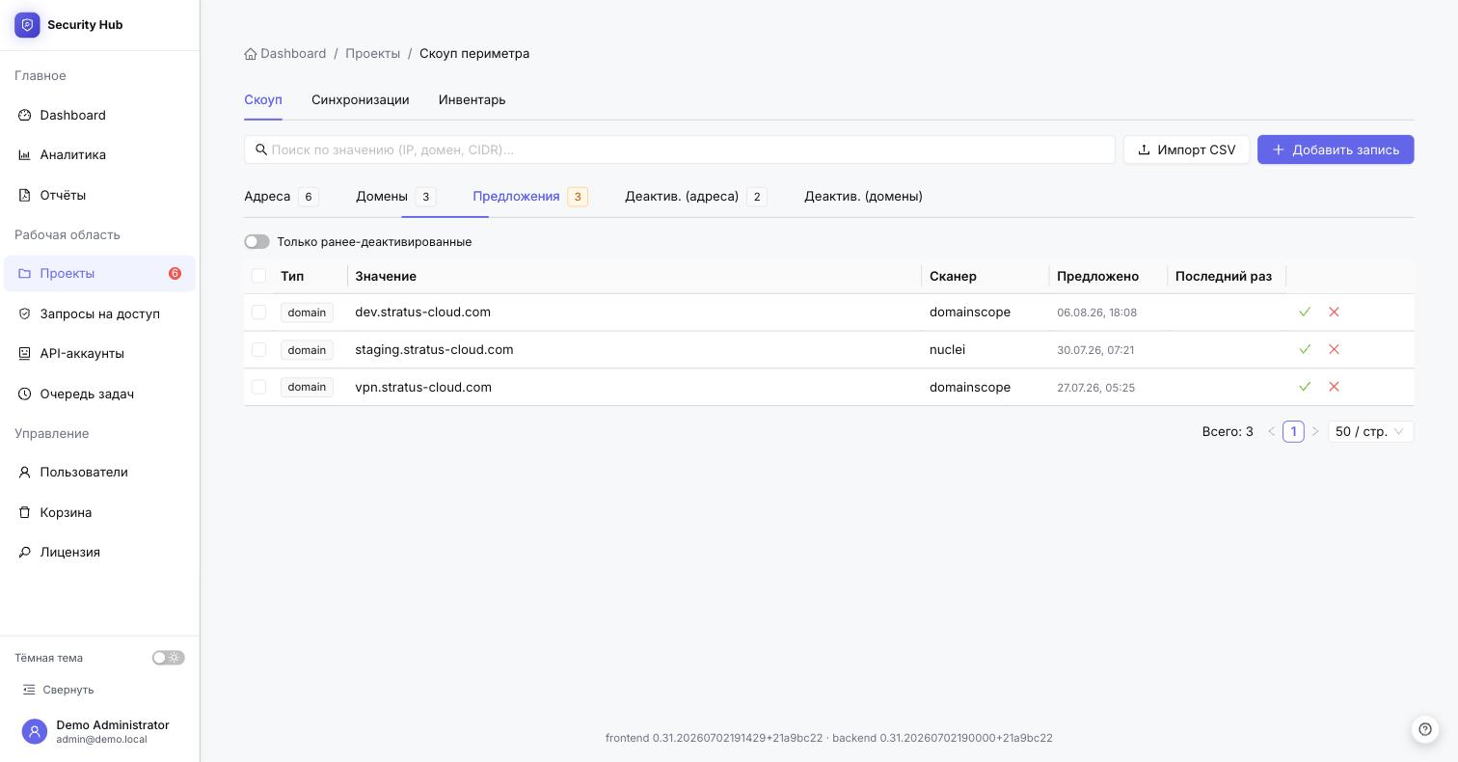Click the red notification badge on Проекты
This screenshot has height=762, width=1458.
tap(175, 274)
